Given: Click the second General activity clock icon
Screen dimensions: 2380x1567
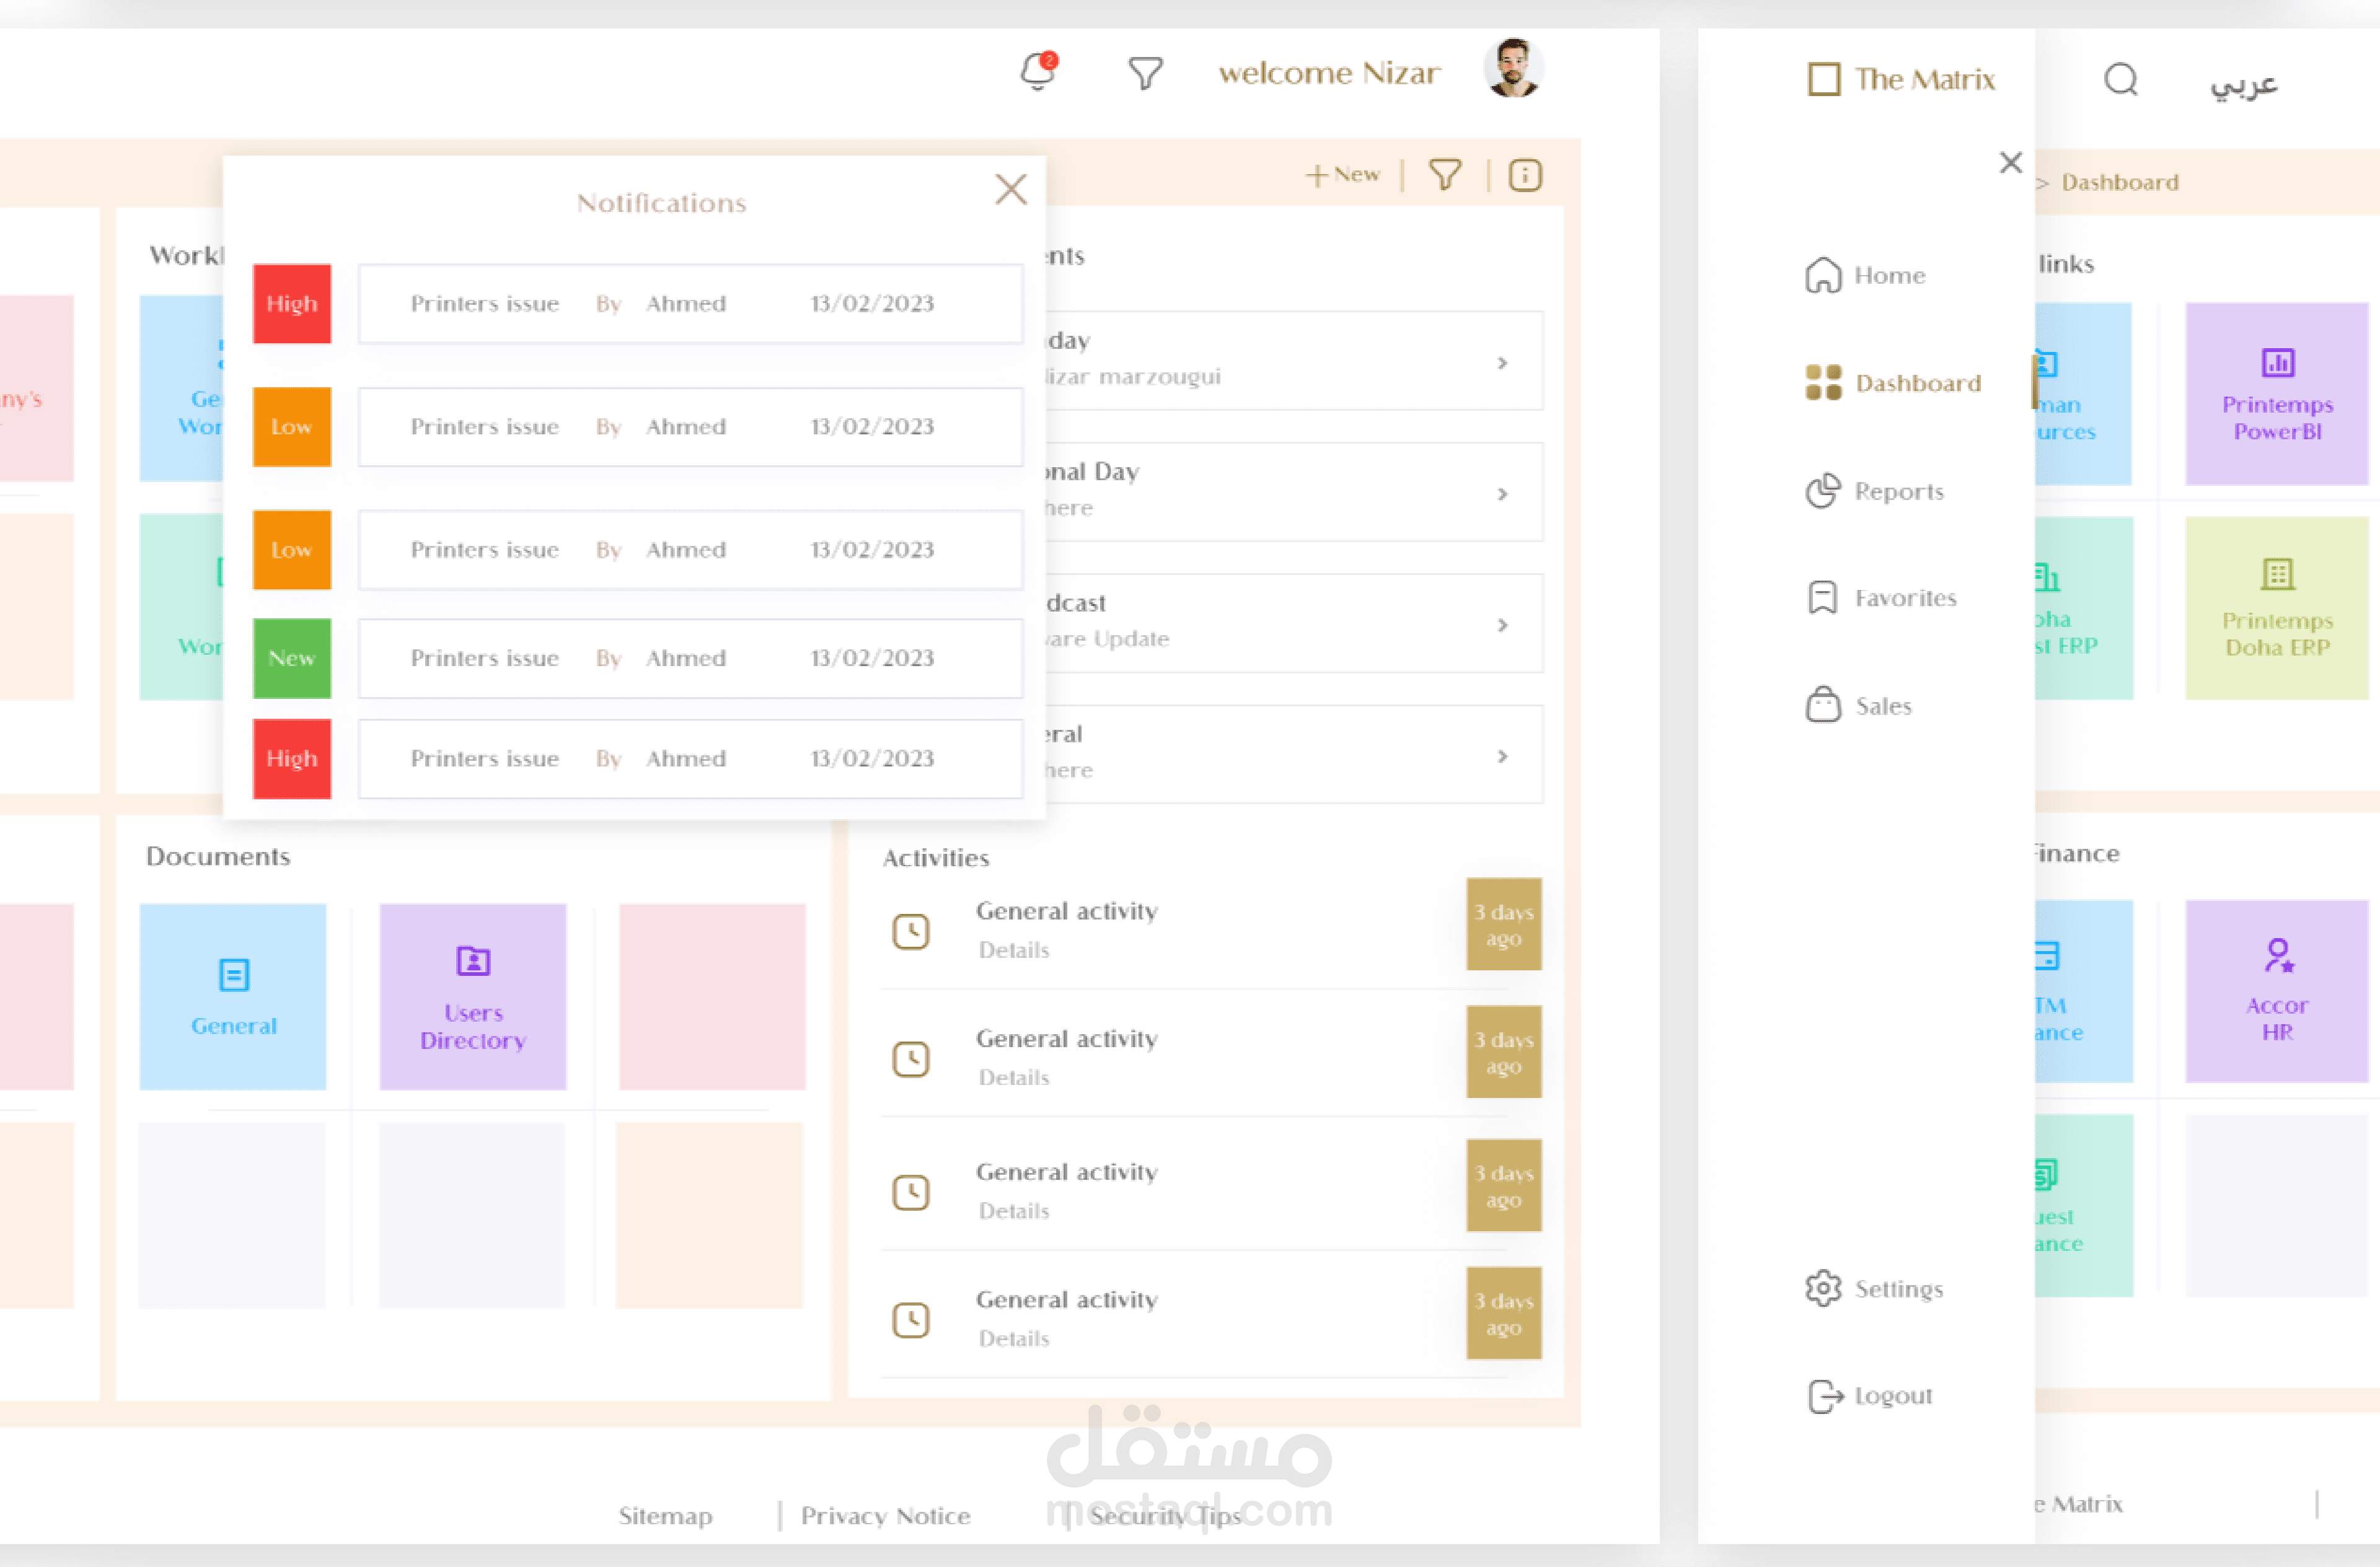Looking at the screenshot, I should point(911,1059).
